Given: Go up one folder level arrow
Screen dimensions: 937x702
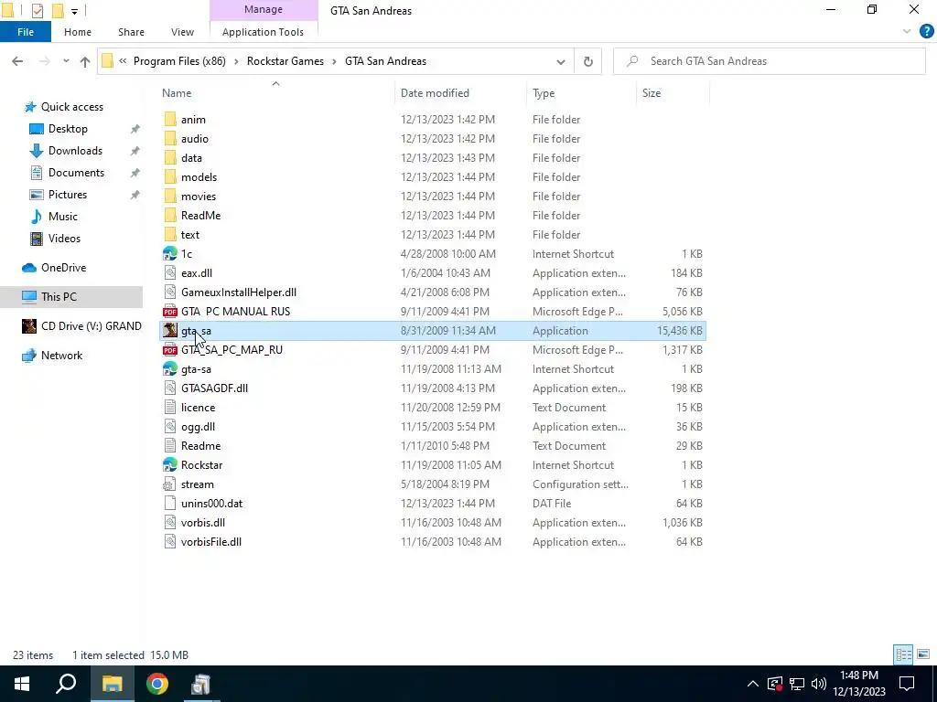Looking at the screenshot, I should [85, 61].
